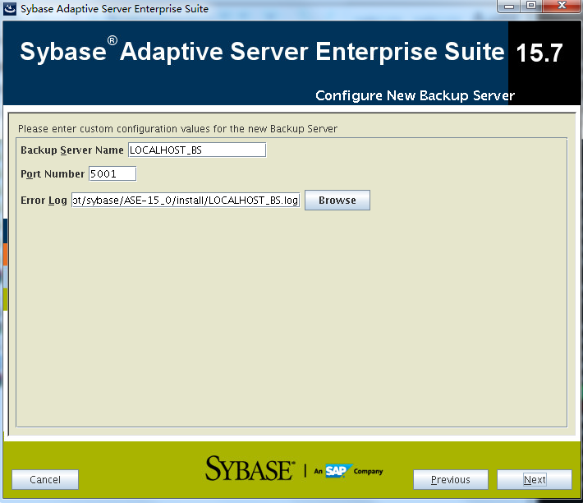Image resolution: width=583 pixels, height=503 pixels.
Task: Minimize the installer window
Action: tap(509, 7)
